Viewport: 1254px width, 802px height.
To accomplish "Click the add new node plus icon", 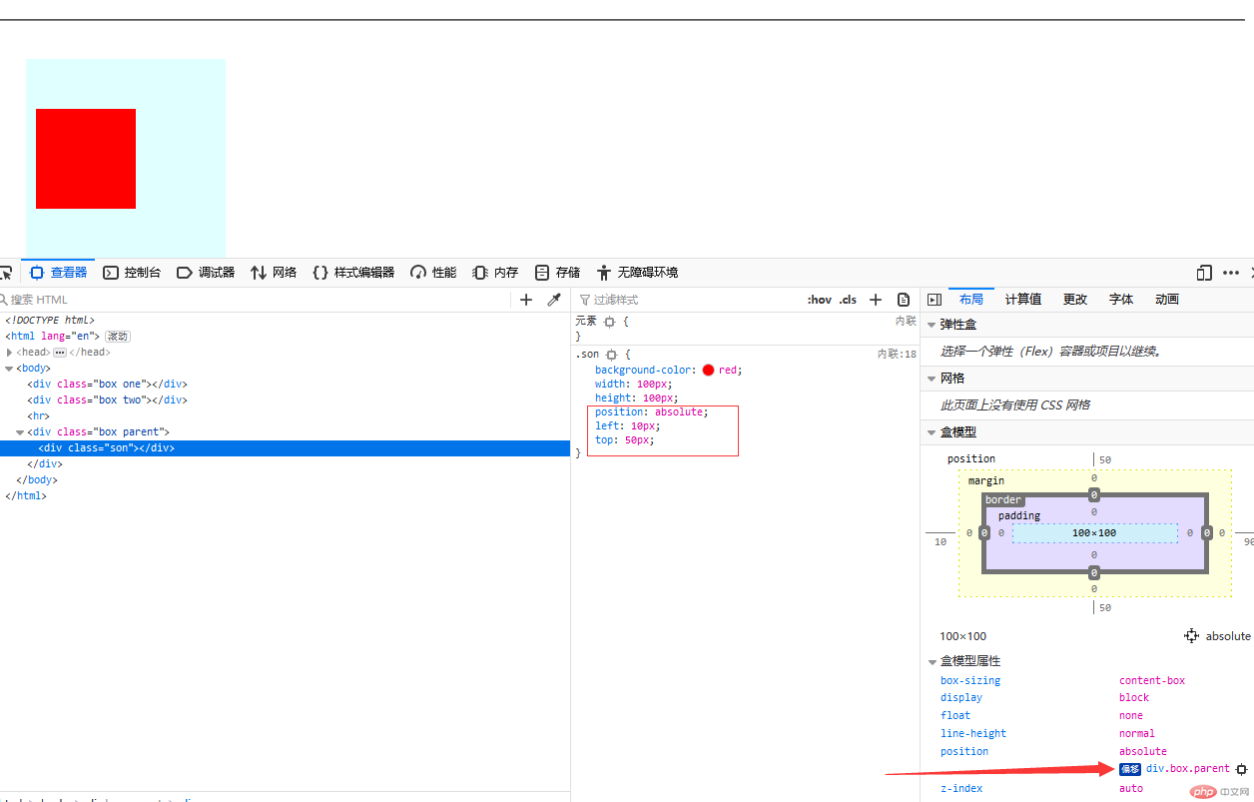I will 526,300.
